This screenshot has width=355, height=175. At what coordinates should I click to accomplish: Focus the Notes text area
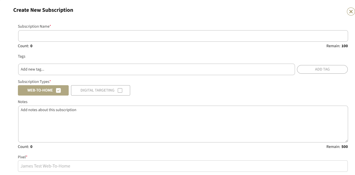[x=183, y=124]
